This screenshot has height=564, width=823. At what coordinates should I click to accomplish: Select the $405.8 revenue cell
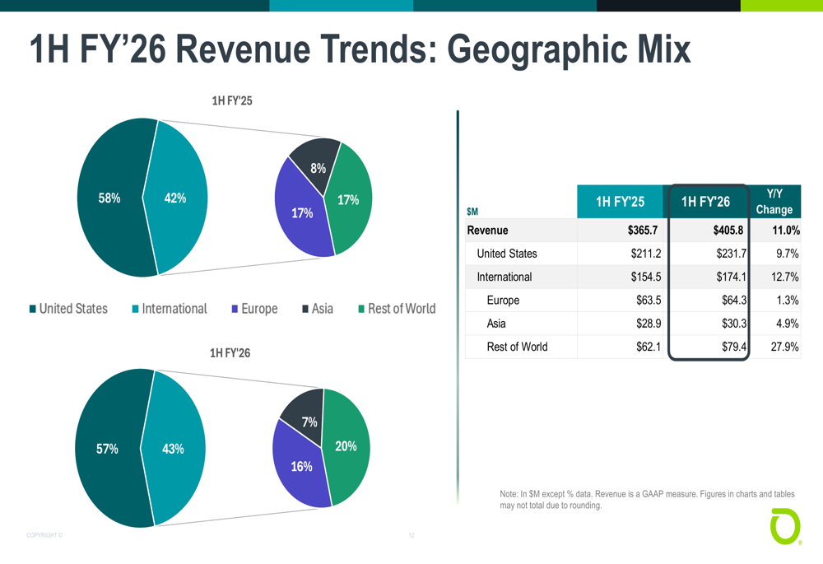coord(728,231)
